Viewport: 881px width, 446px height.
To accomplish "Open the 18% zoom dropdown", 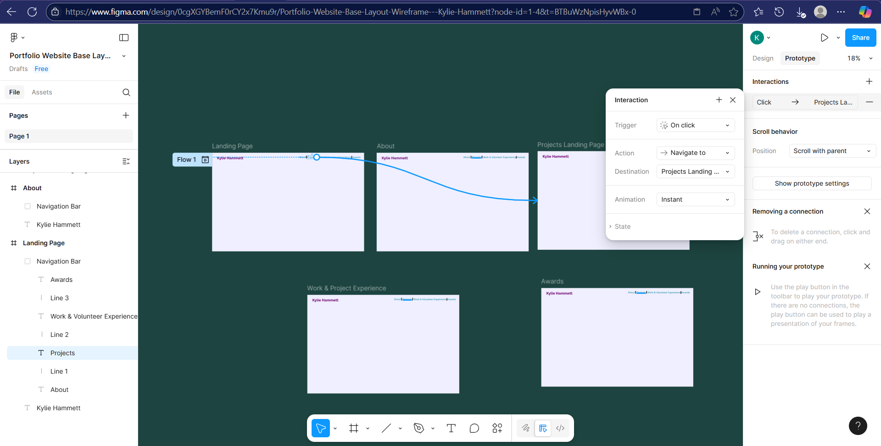I will [x=860, y=58].
